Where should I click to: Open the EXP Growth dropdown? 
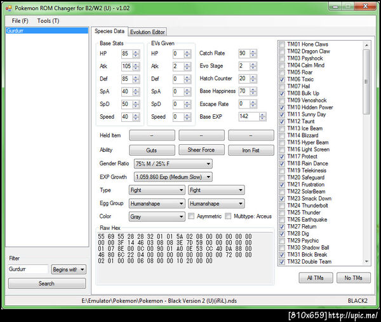173,177
